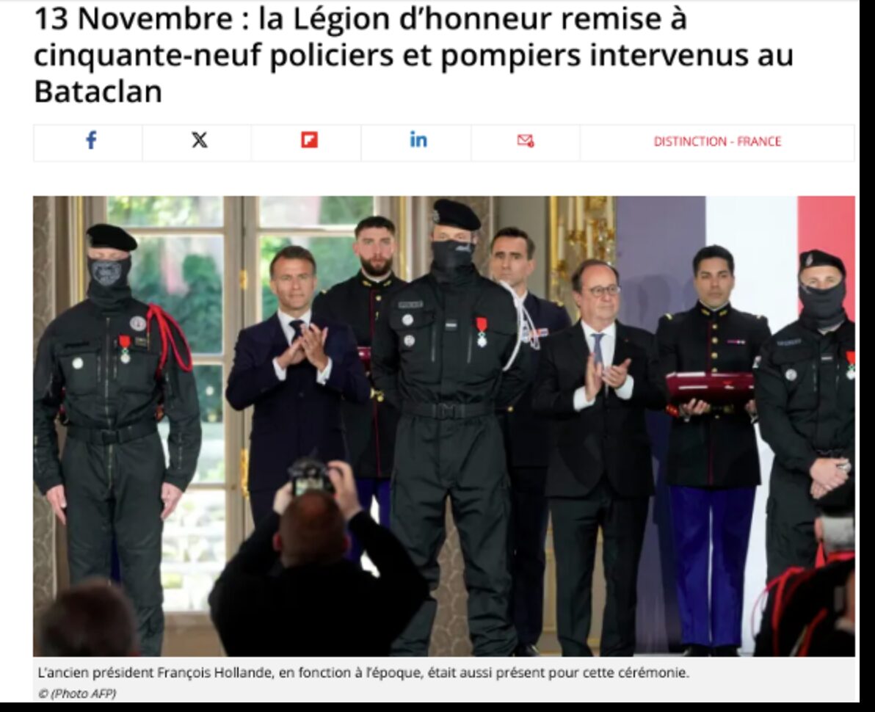Share the article via Flipboard icon
The height and width of the screenshot is (712, 875).
[x=309, y=140]
